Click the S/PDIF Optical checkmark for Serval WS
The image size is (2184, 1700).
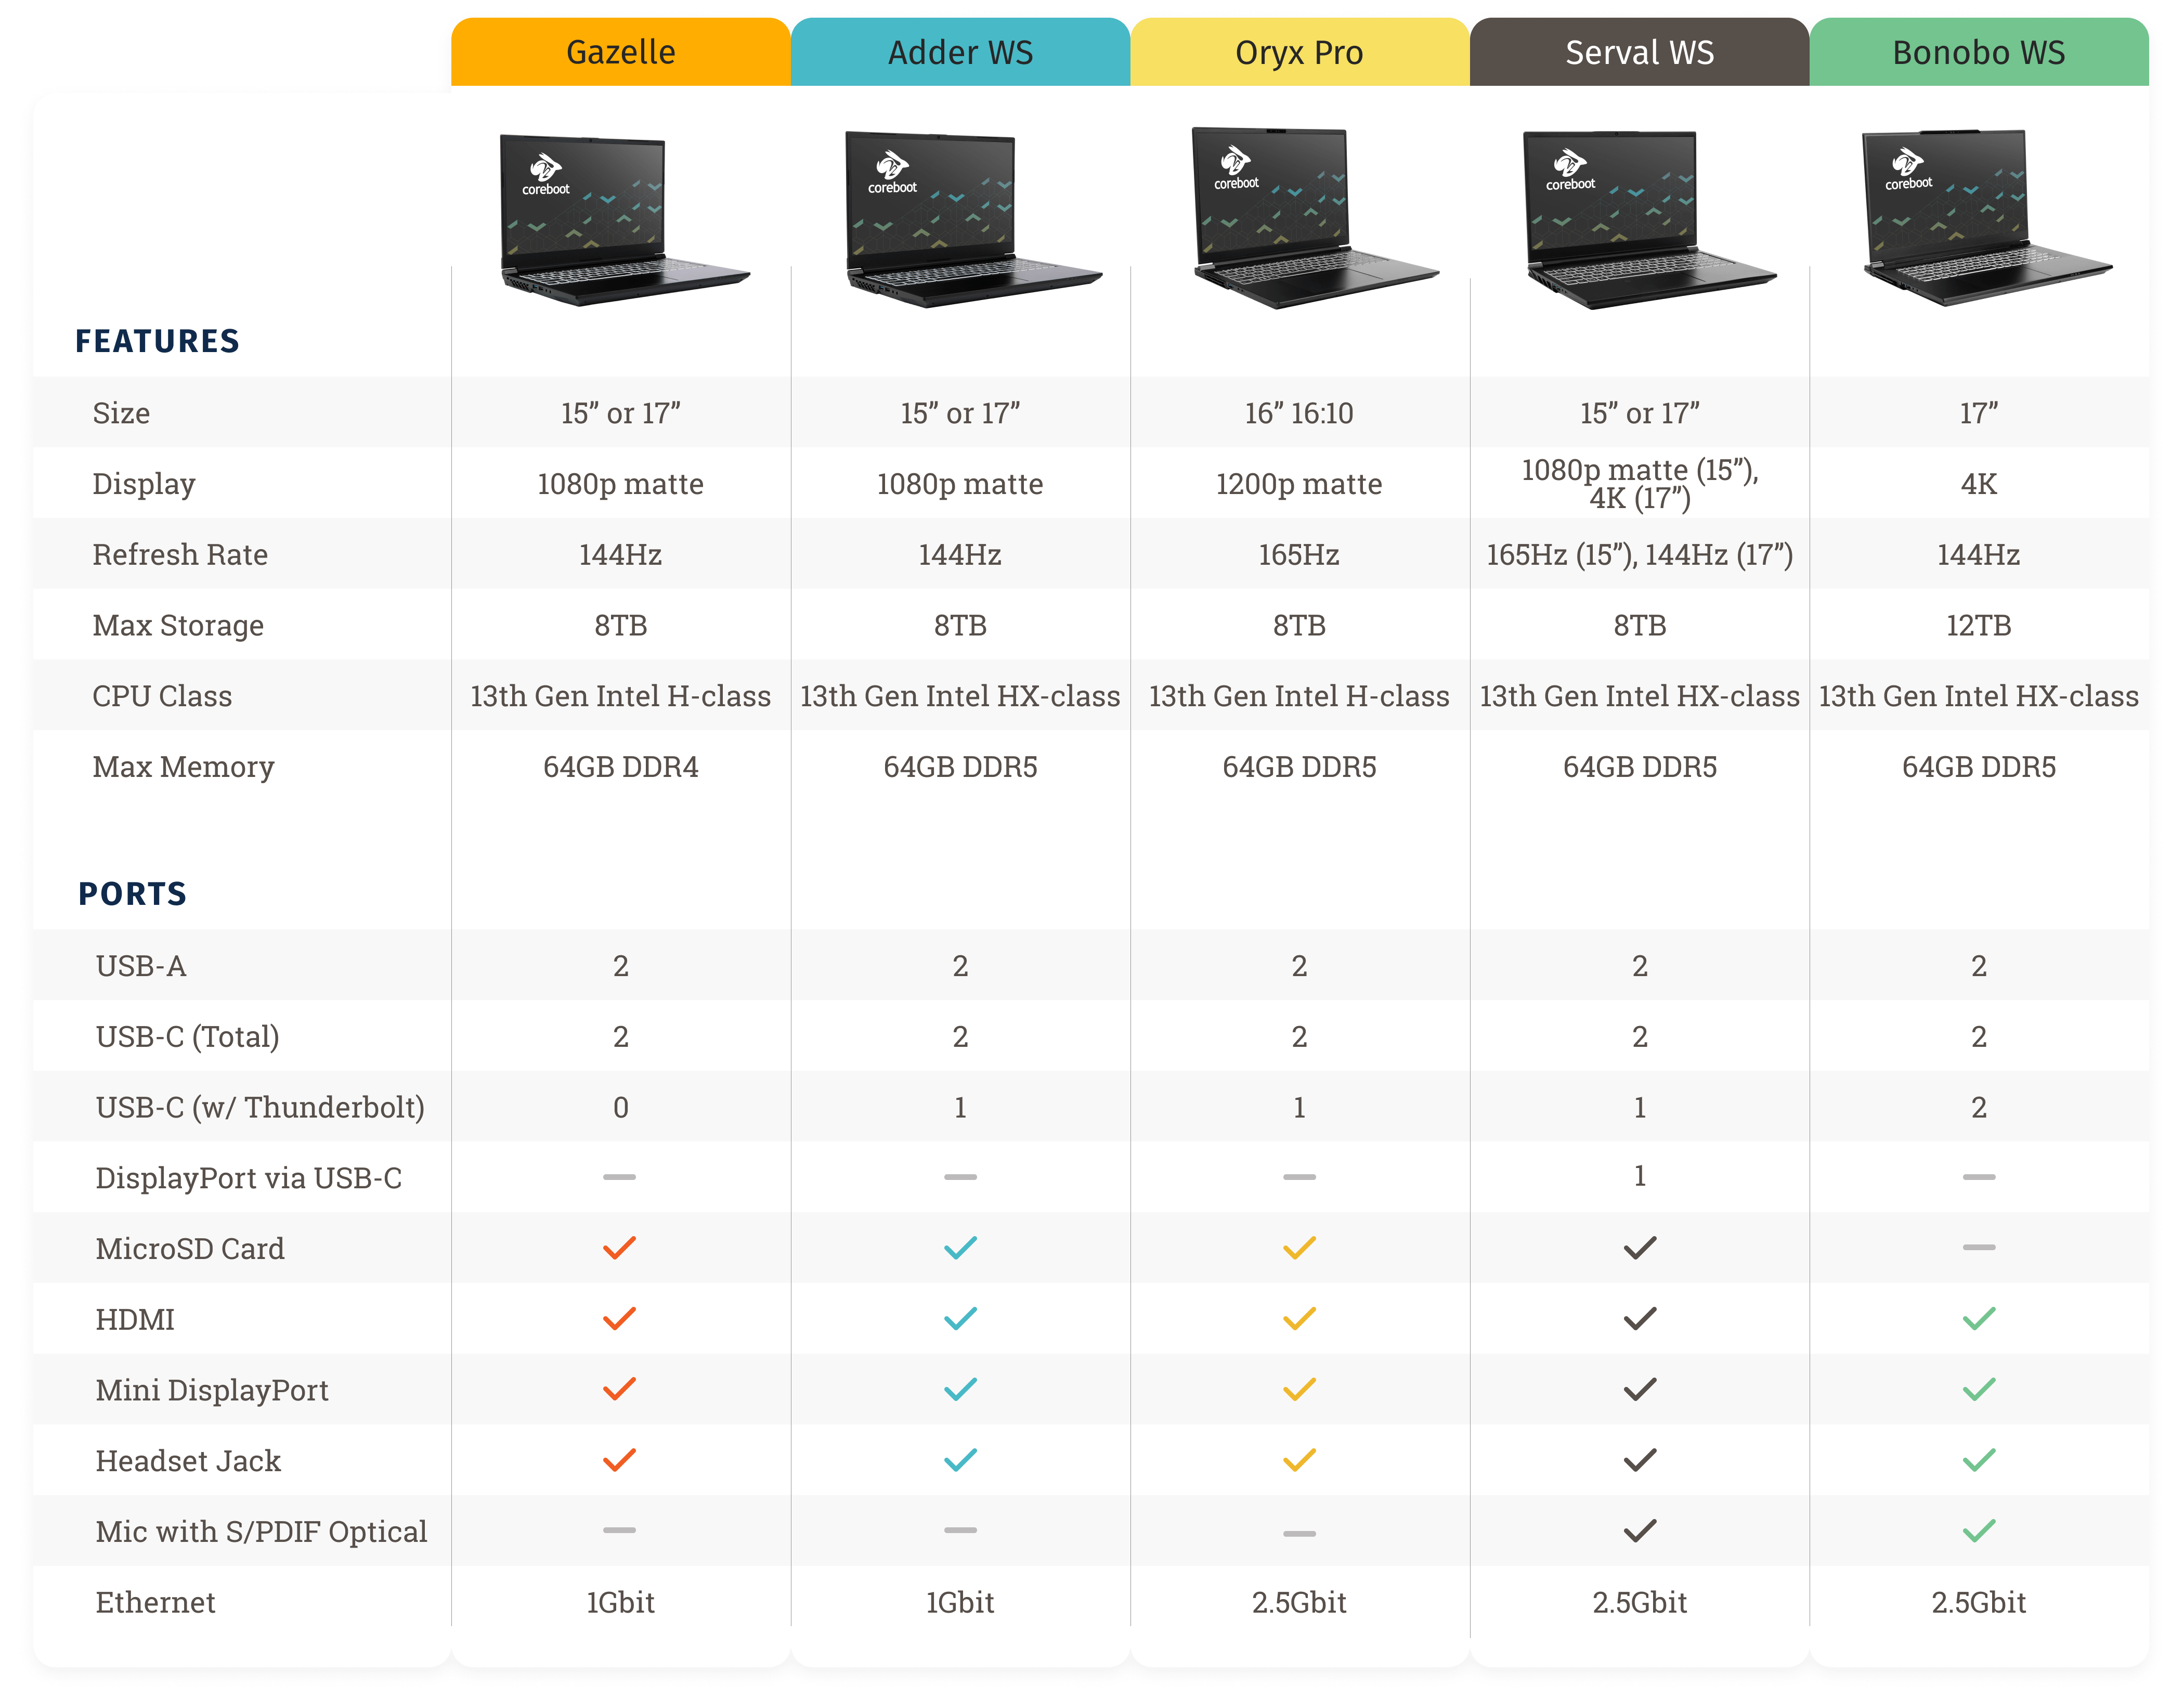pos(1640,1530)
